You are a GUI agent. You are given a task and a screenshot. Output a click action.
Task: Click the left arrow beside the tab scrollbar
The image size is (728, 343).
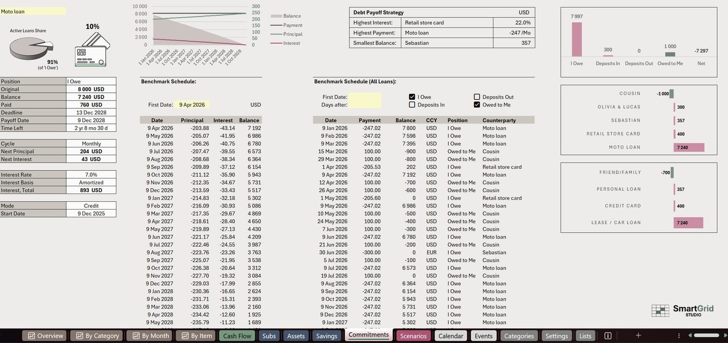[x=691, y=335]
